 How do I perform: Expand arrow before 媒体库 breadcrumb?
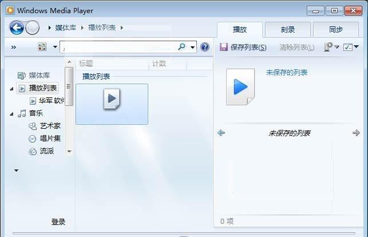coord(50,27)
